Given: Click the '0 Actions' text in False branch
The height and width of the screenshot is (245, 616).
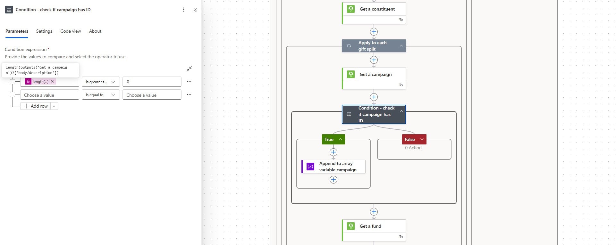Looking at the screenshot, I should click(x=414, y=148).
